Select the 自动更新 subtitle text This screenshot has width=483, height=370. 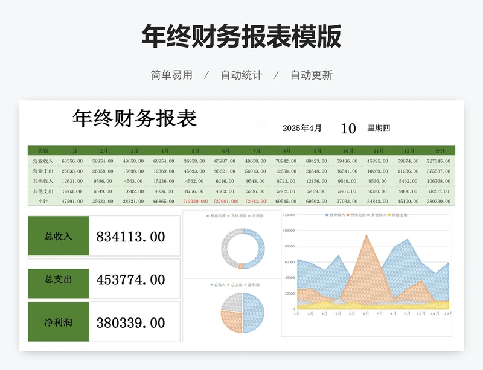click(x=312, y=75)
